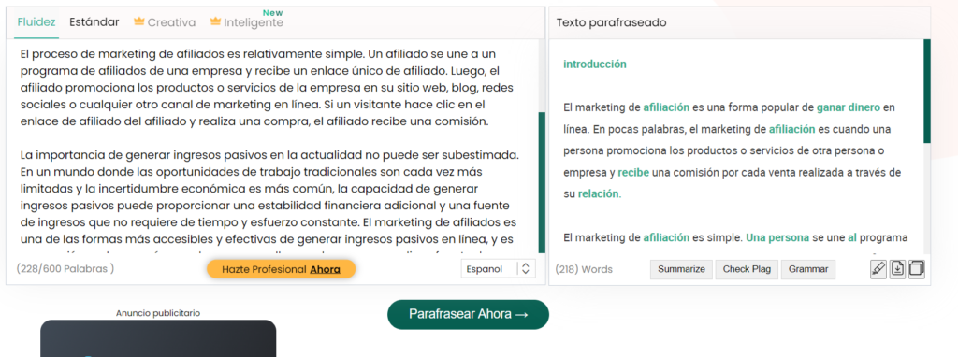Click the "Anuncio publicitario" label
This screenshot has width=958, height=357.
158,313
